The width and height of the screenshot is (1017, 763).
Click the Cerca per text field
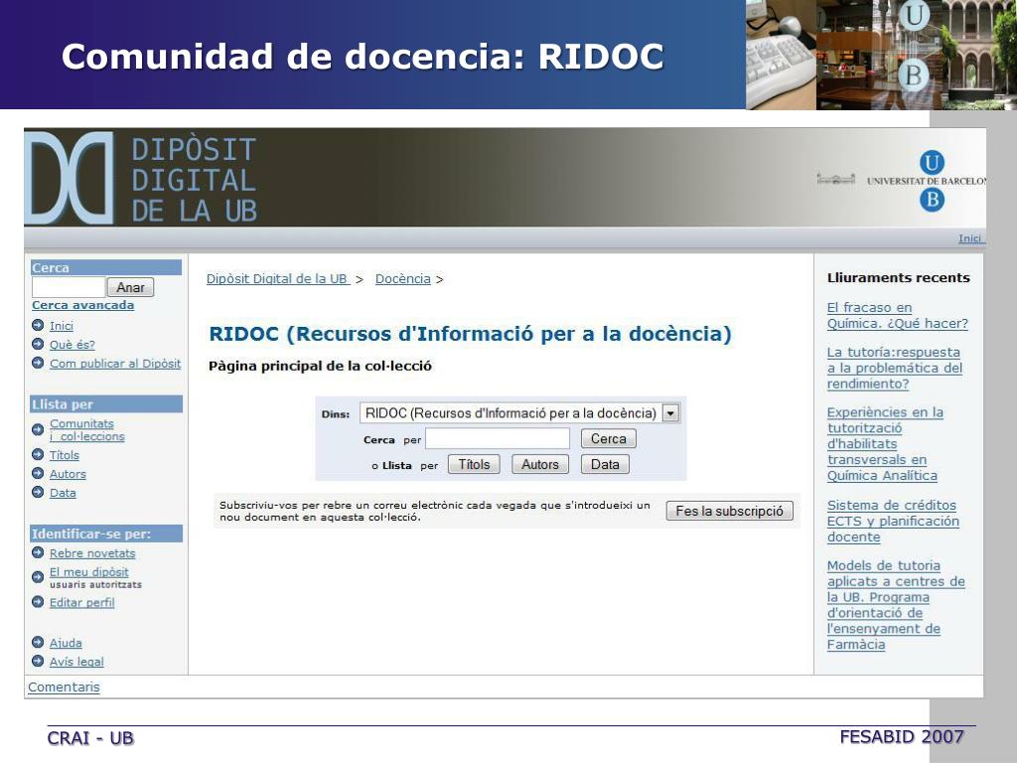[498, 438]
